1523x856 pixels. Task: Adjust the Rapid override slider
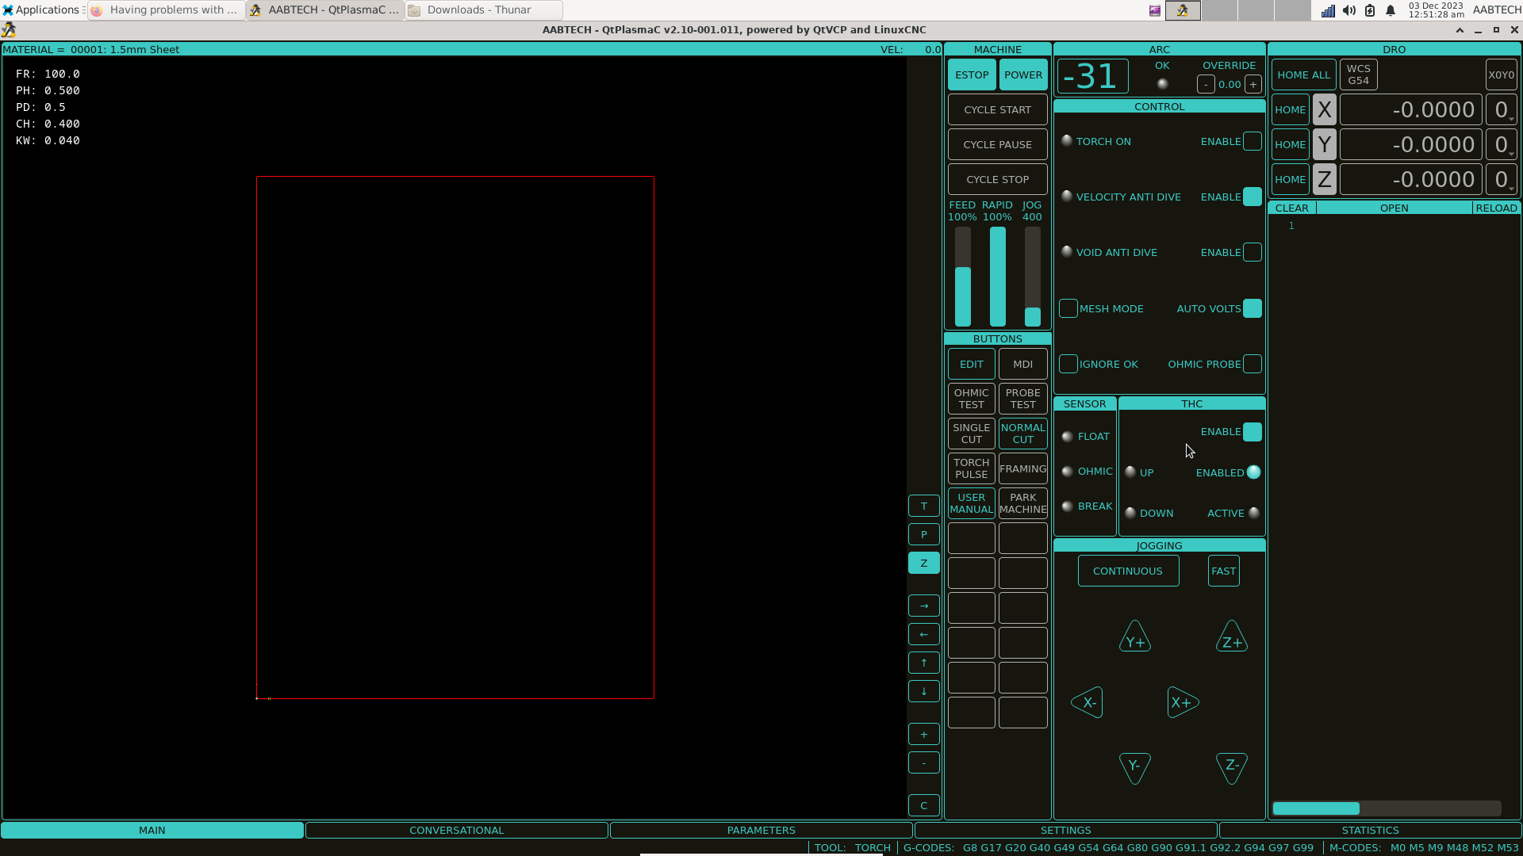point(998,277)
